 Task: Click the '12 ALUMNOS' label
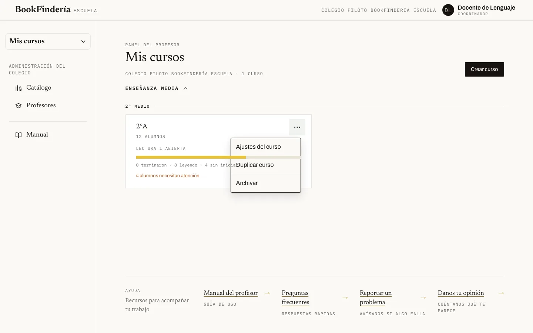pyautogui.click(x=151, y=137)
